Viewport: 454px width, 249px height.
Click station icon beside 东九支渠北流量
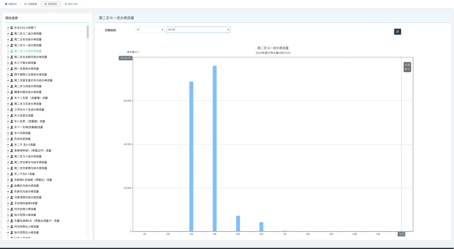12,116
